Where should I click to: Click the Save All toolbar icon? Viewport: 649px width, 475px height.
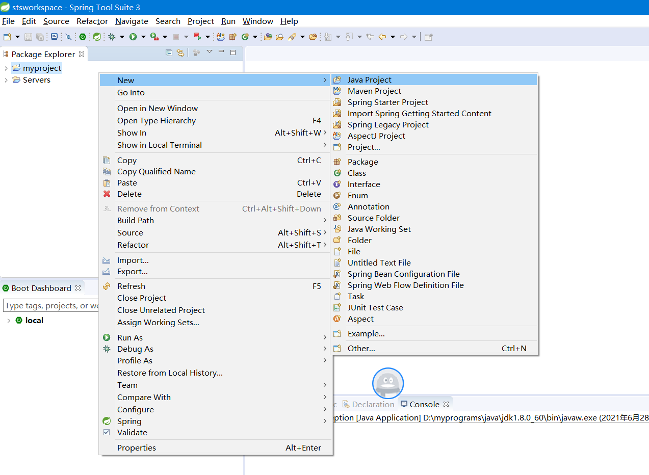click(x=39, y=37)
